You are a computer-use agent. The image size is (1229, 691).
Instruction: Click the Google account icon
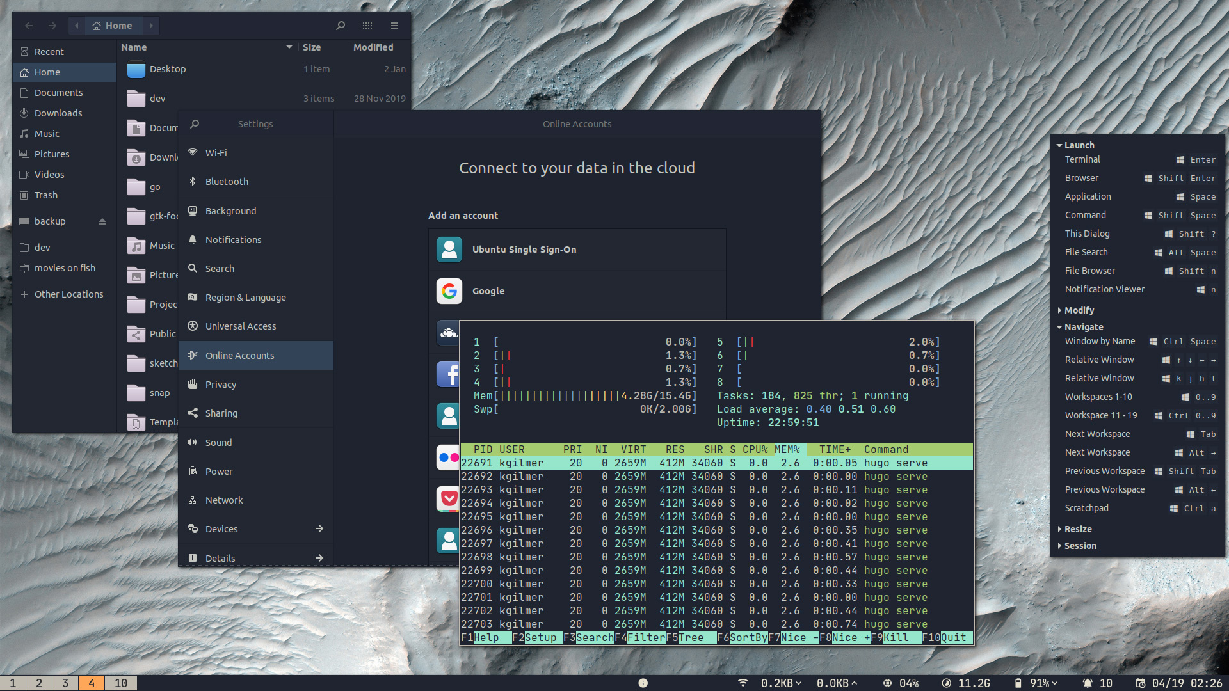(449, 291)
